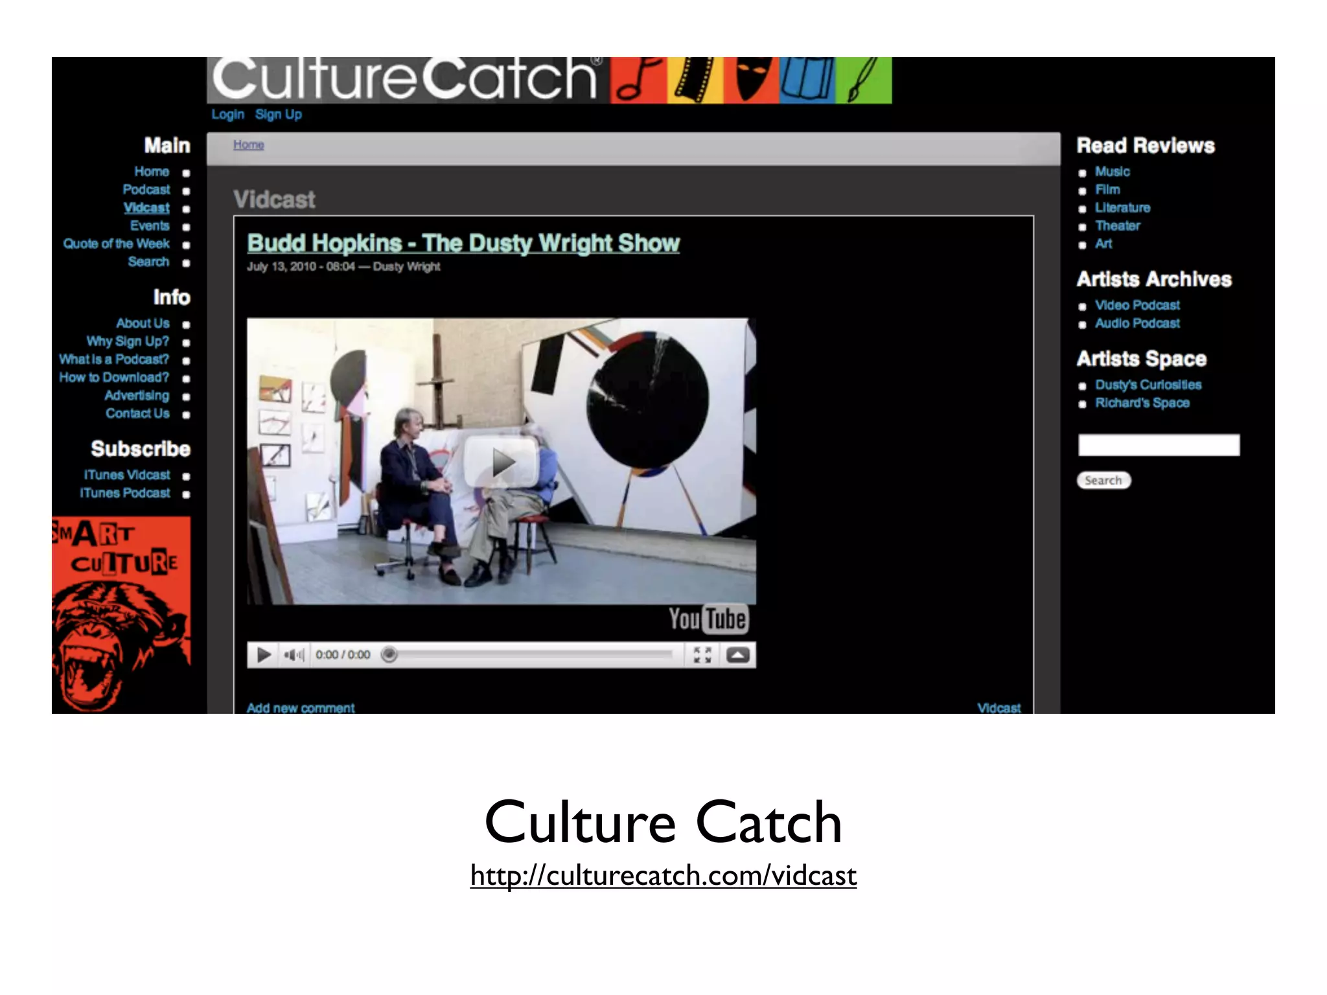
Task: Open the Sign Up link
Action: (x=279, y=115)
